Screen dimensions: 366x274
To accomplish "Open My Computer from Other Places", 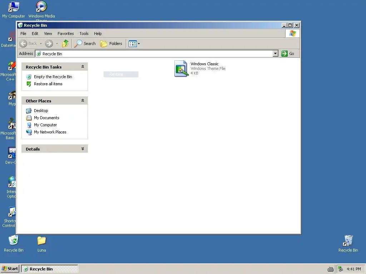I will click(x=45, y=125).
